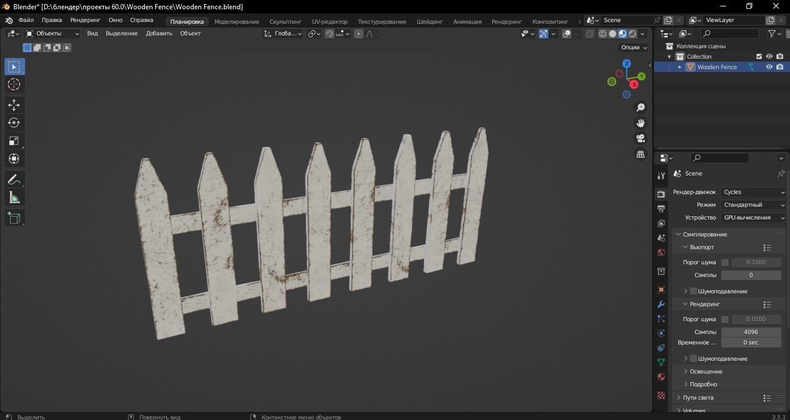
Task: Hide Wooden Fence with eye icon
Action: point(769,67)
